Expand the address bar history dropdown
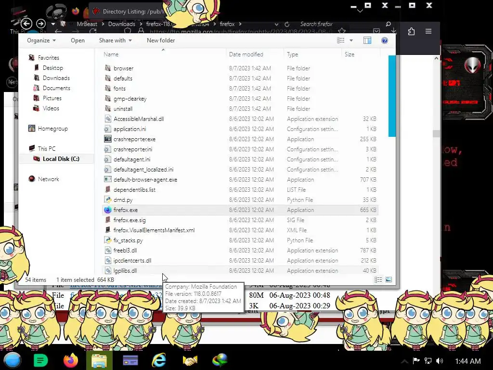The image size is (493, 370). 276,24
